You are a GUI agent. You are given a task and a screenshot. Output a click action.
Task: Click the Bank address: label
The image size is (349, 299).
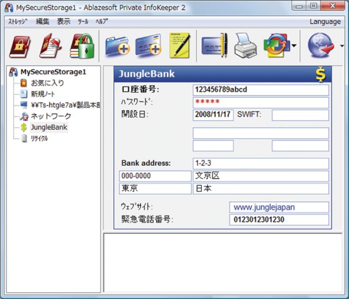coord(146,163)
